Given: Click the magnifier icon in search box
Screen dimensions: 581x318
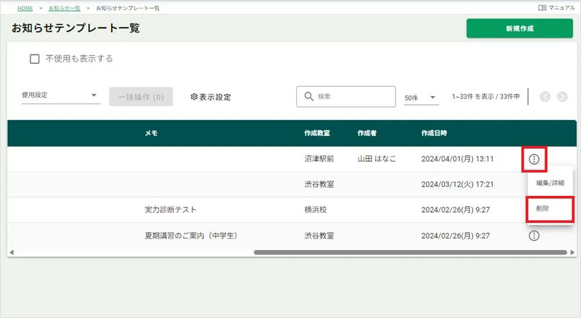Looking at the screenshot, I should (x=308, y=96).
